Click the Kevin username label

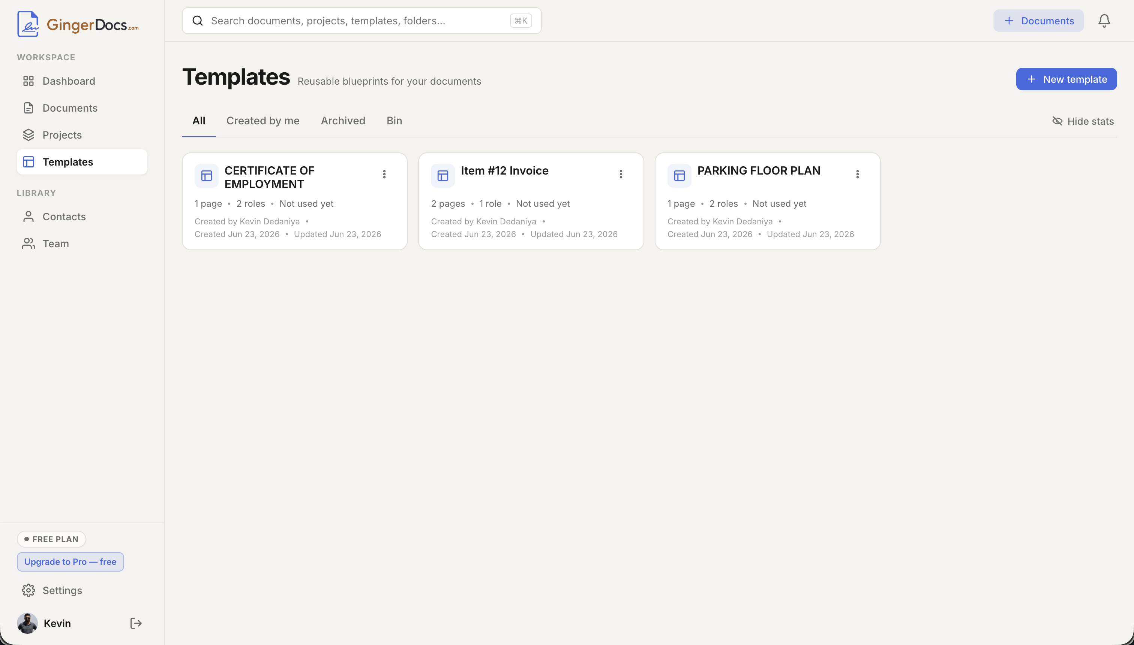[x=57, y=623]
